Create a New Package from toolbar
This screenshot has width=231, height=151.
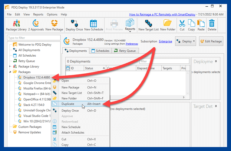click(x=54, y=25)
